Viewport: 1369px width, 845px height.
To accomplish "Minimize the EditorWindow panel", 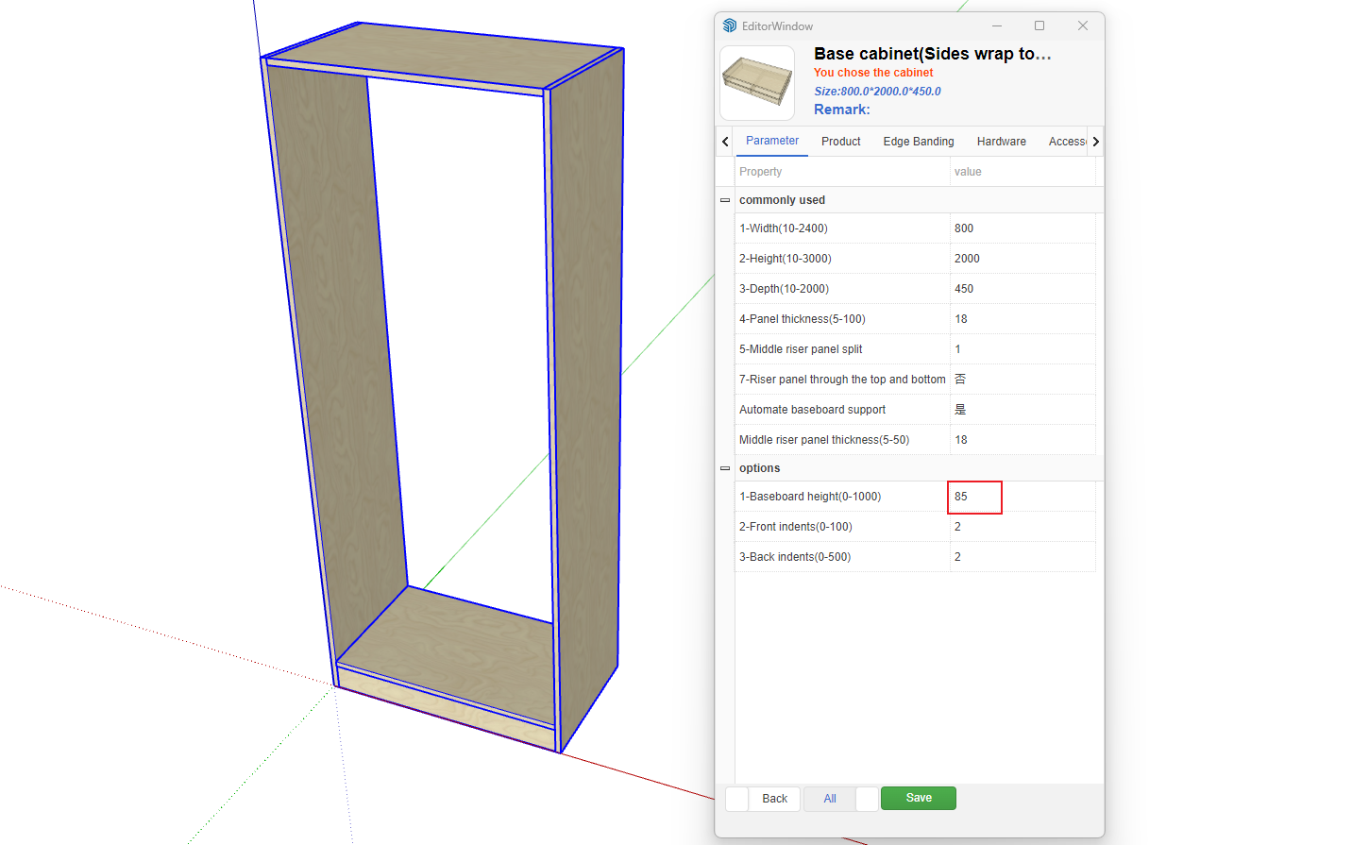I will pyautogui.click(x=996, y=25).
